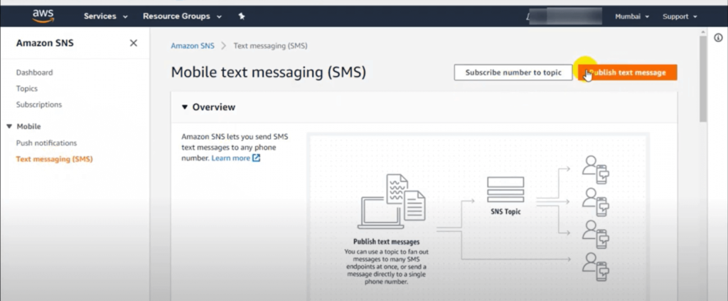Click the Amazon SNS breadcrumb link
Viewport: 728px width, 301px height.
point(193,46)
